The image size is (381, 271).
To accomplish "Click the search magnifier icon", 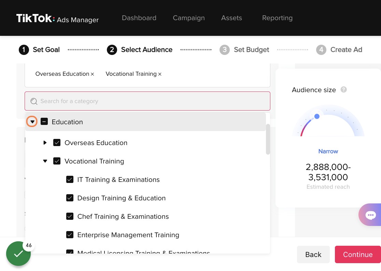I will [x=34, y=101].
